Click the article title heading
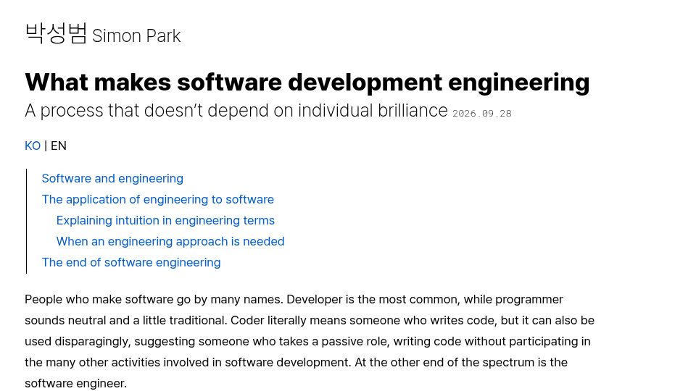 pyautogui.click(x=307, y=83)
